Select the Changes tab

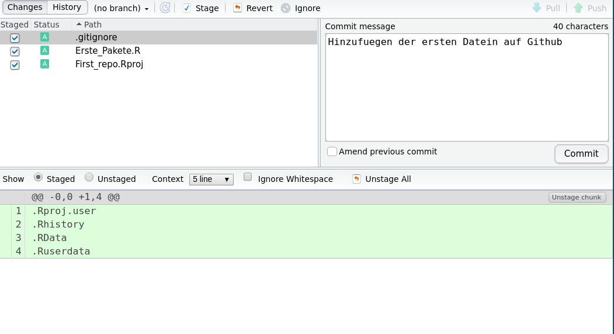tap(25, 8)
